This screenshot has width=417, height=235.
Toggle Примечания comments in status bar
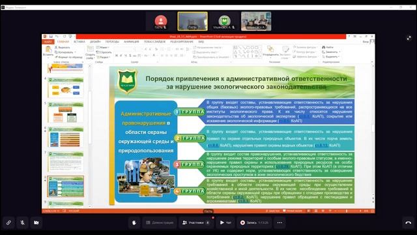pyautogui.click(x=293, y=211)
